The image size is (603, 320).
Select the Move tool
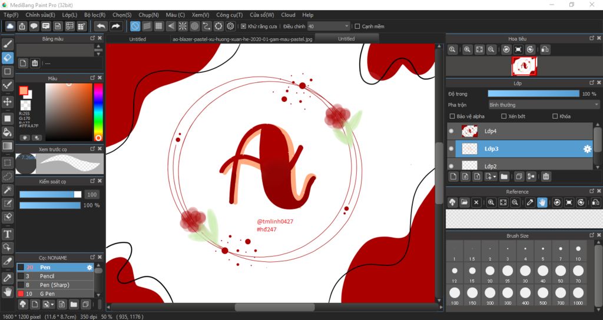click(x=8, y=102)
